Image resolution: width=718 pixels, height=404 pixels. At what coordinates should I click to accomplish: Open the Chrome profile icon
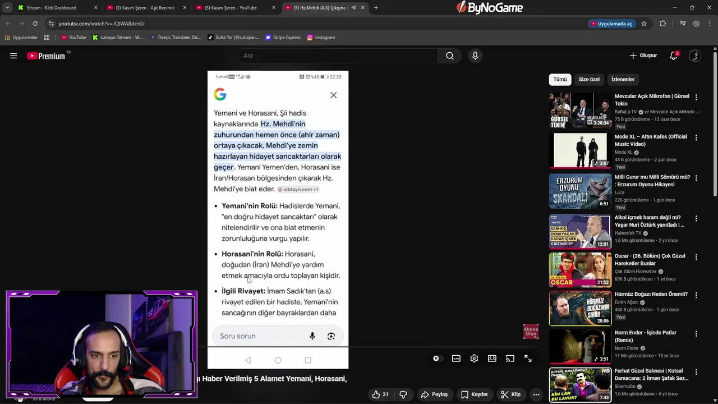tap(696, 24)
